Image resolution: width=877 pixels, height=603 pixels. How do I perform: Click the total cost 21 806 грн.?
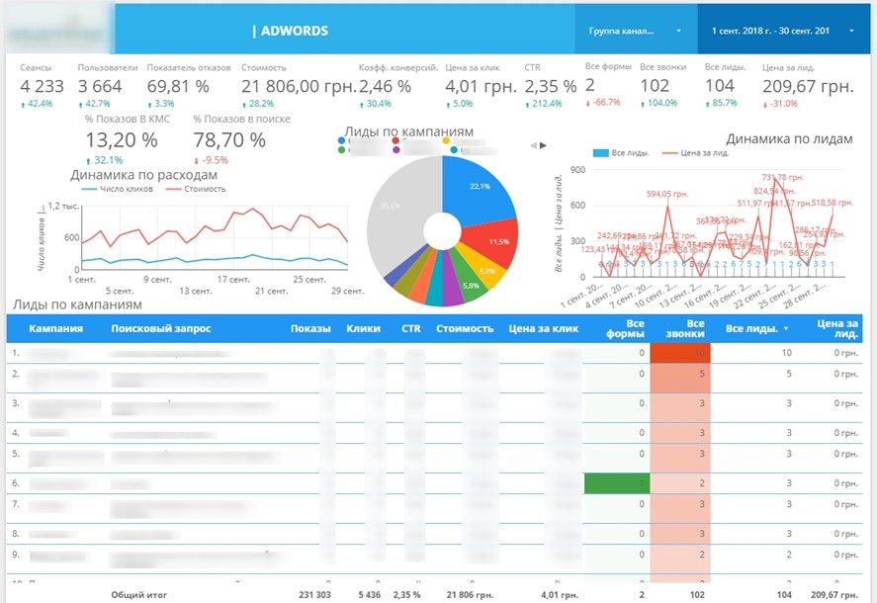pyautogui.click(x=470, y=595)
